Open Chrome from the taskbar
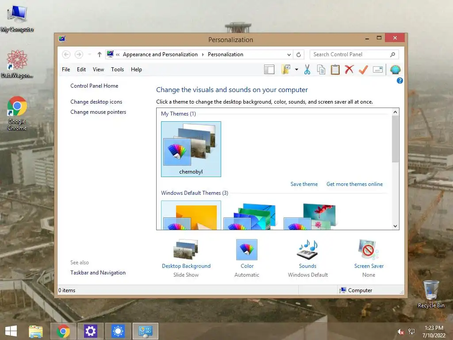453x340 pixels. click(x=63, y=331)
